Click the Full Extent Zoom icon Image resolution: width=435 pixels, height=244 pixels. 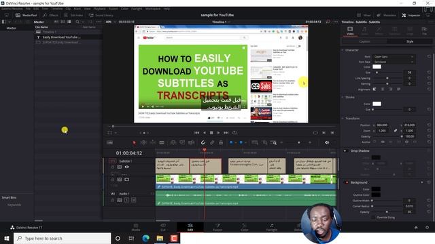coord(255,142)
